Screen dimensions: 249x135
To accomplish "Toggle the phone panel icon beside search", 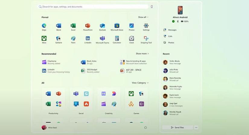I will point(152,7).
